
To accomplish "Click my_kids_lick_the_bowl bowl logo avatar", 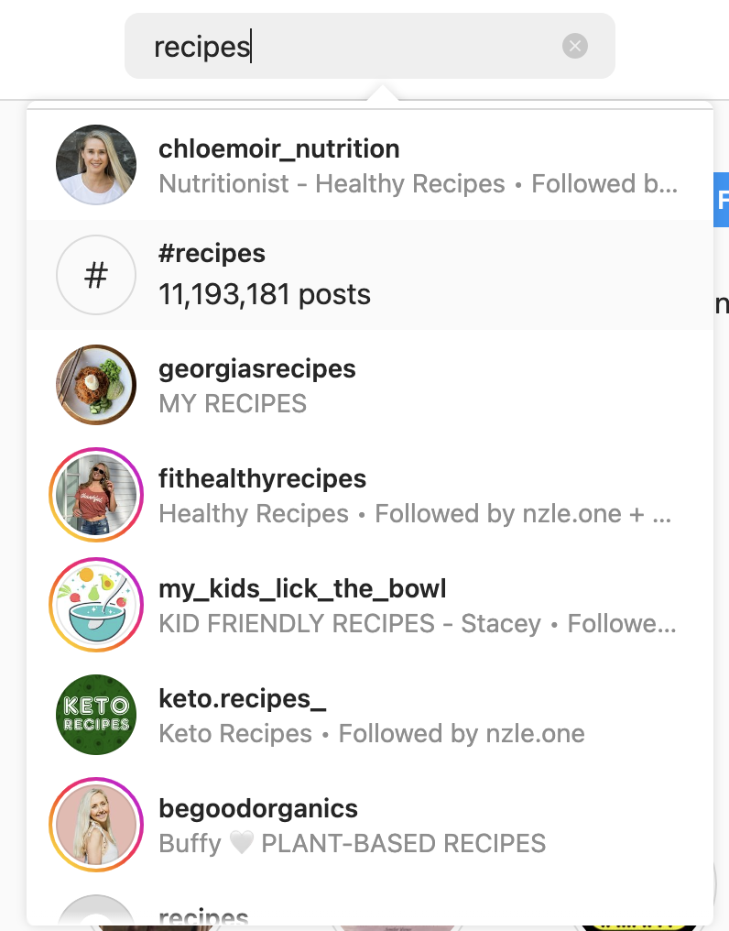I will point(96,605).
